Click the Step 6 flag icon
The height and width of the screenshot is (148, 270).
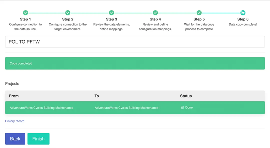(x=243, y=13)
